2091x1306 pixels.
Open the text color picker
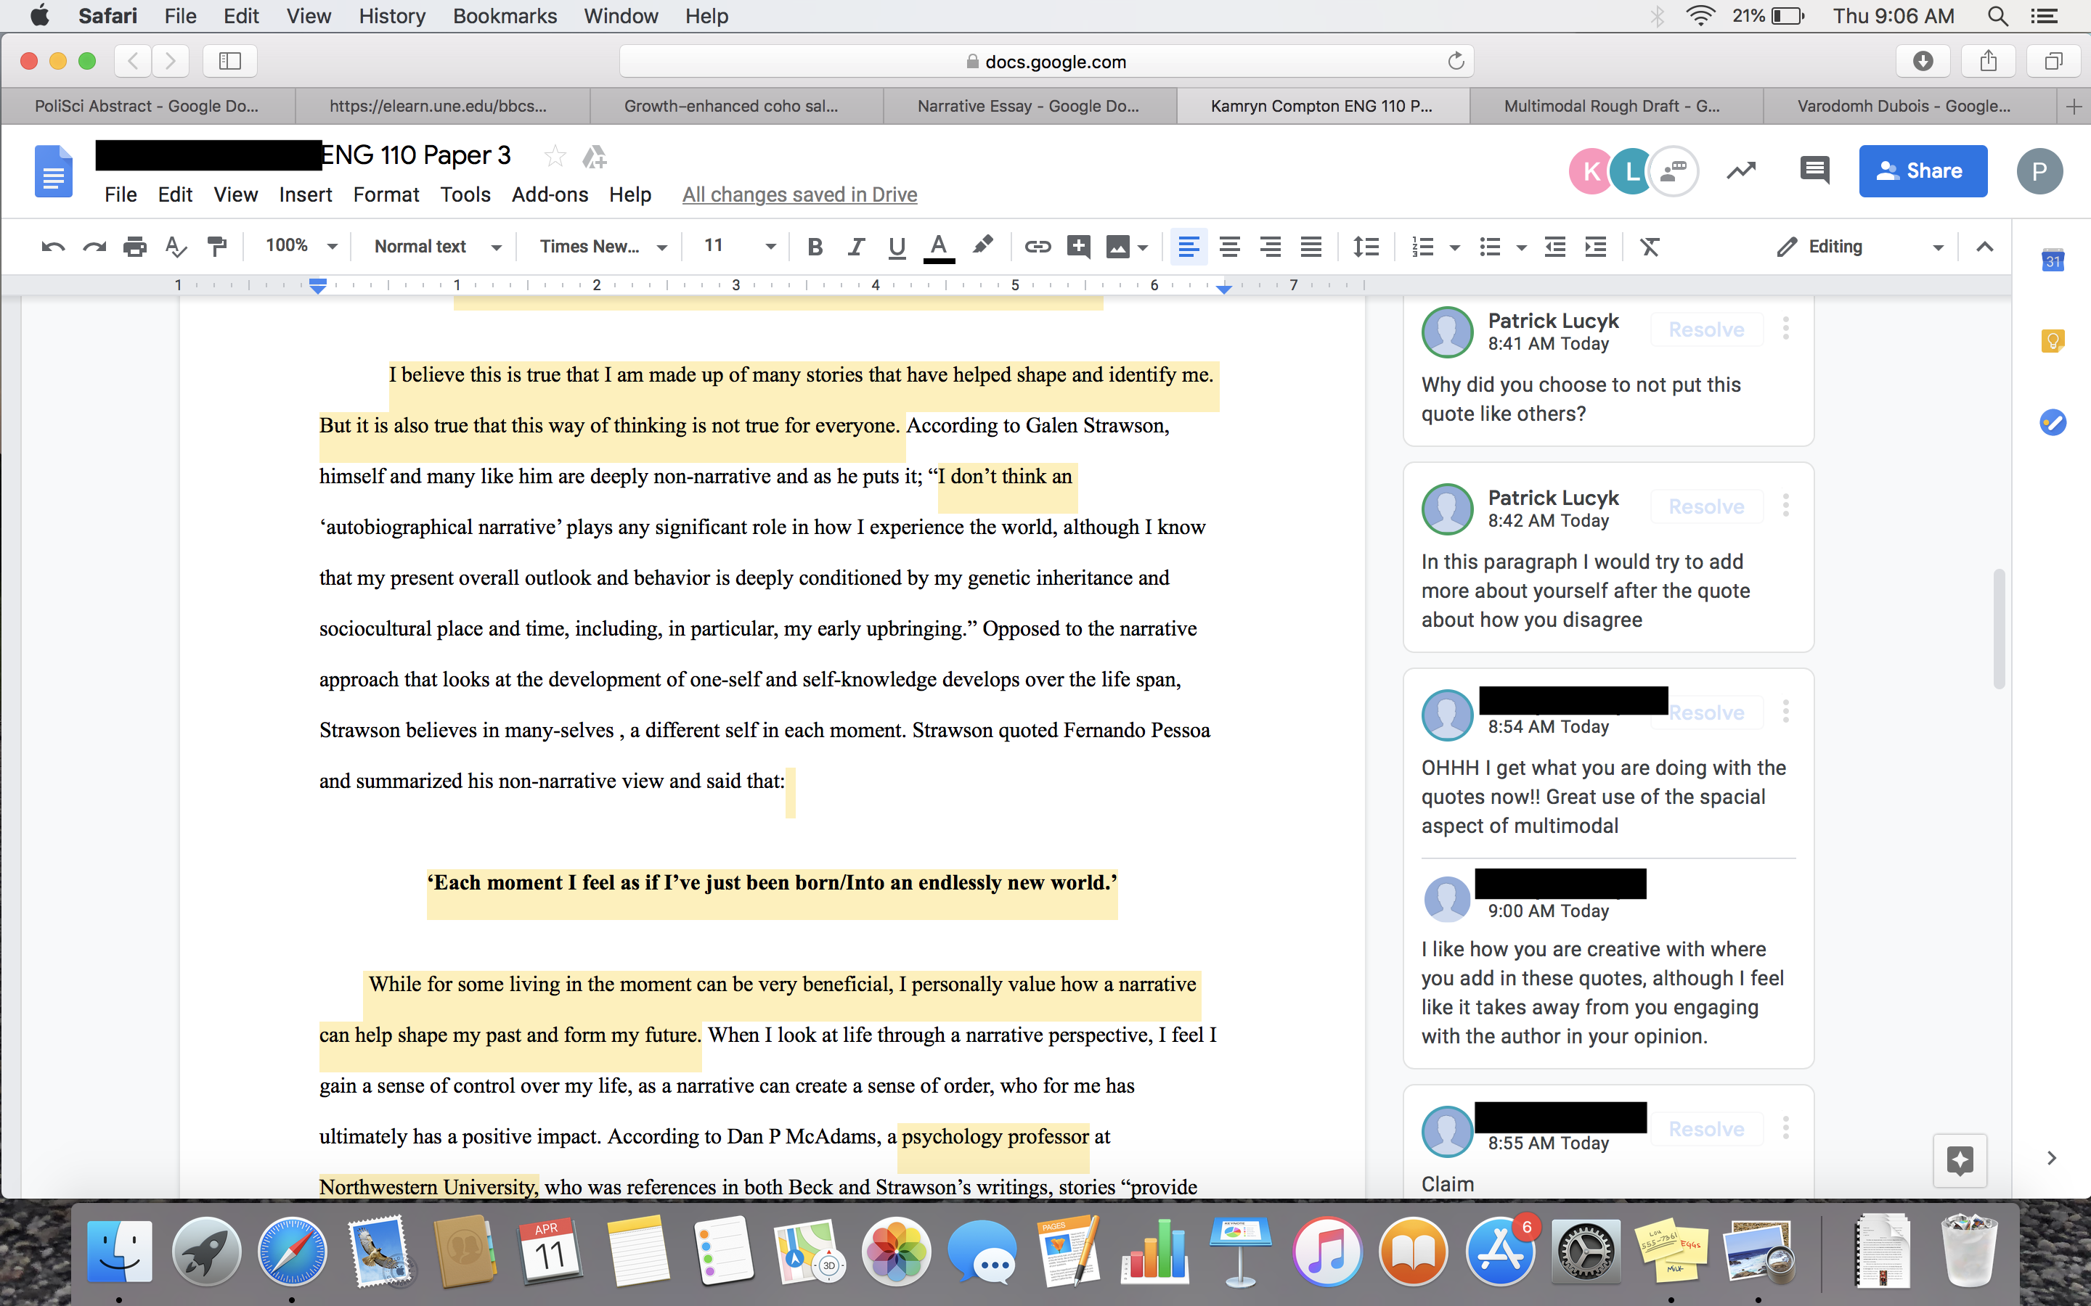coord(938,247)
